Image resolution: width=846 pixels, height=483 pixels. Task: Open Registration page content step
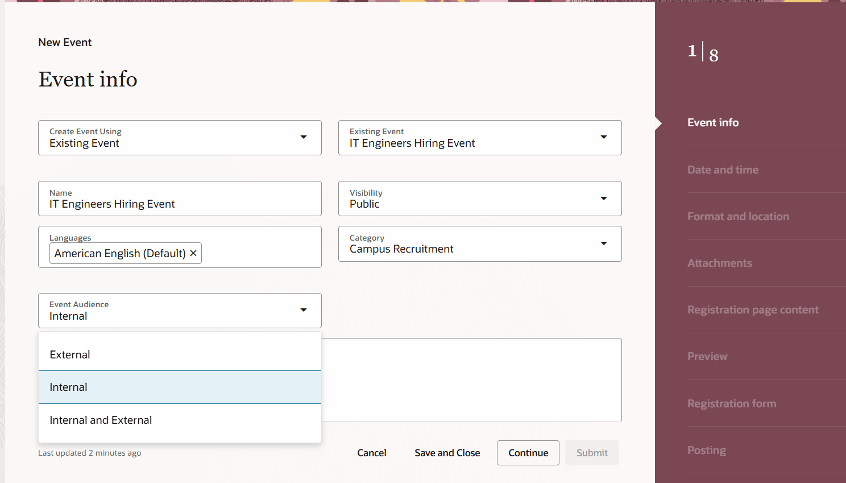tap(753, 309)
